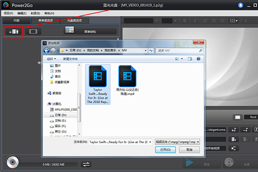Select 文档 (E:) drive in navigation pane
The image size is (258, 172).
tap(58, 121)
